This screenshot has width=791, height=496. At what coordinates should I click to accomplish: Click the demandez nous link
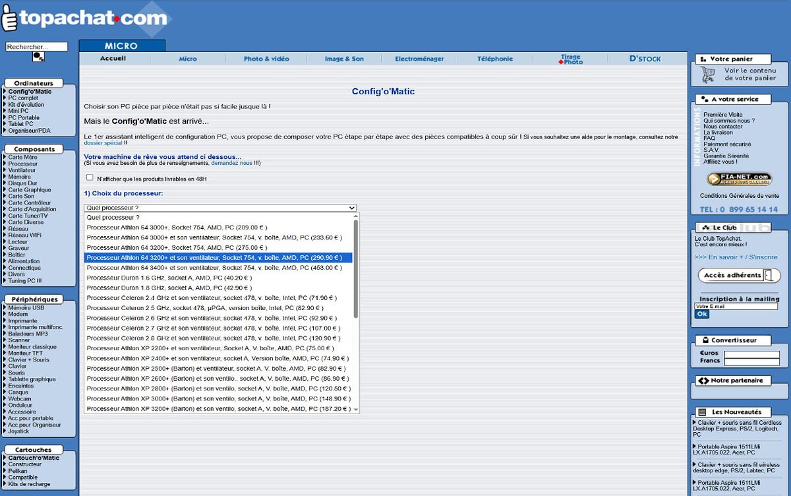(231, 163)
